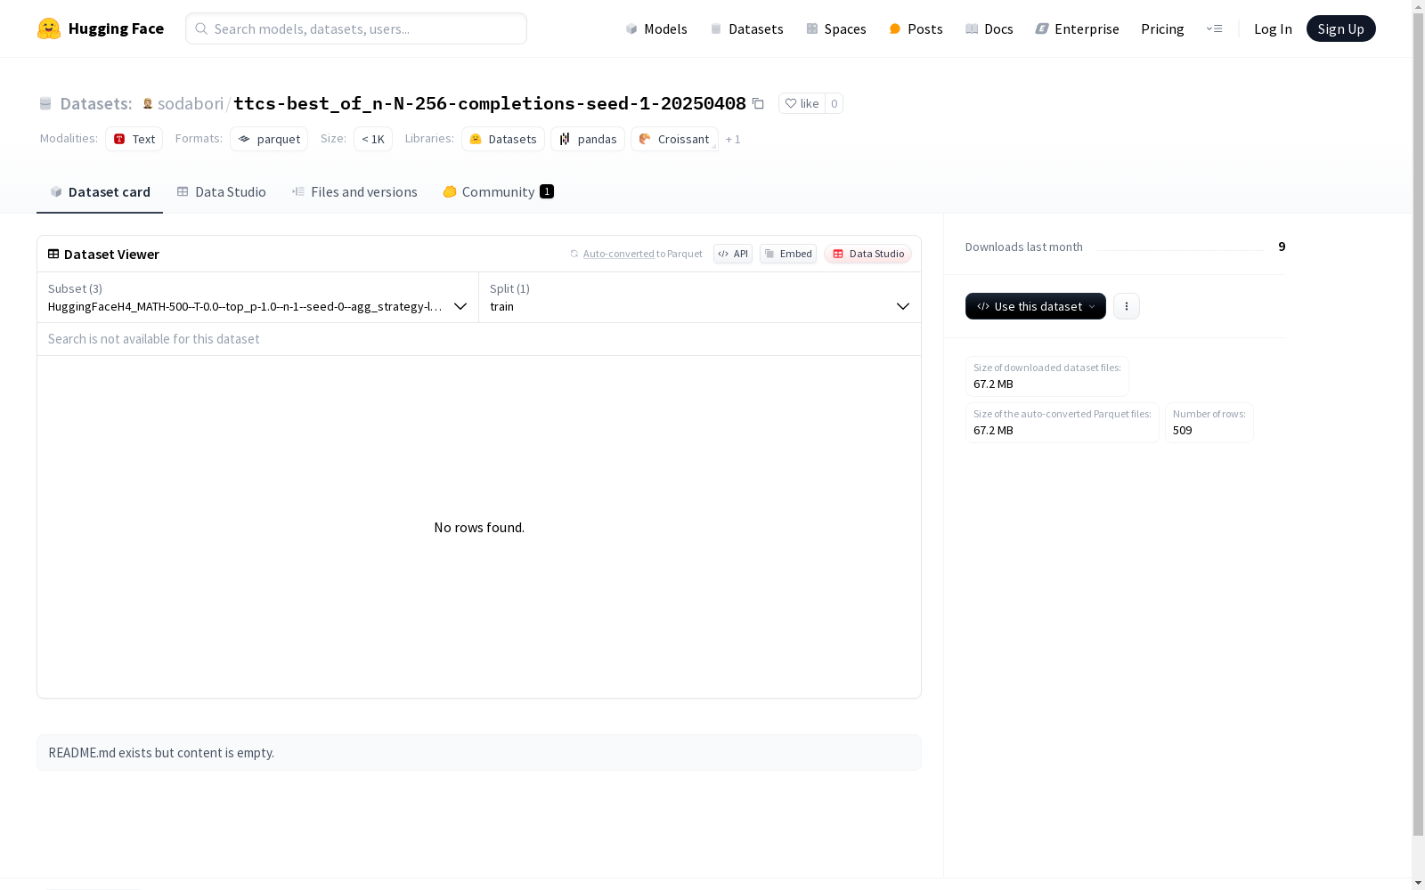Open the Subset dropdown
1425x890 pixels.
coord(258,297)
